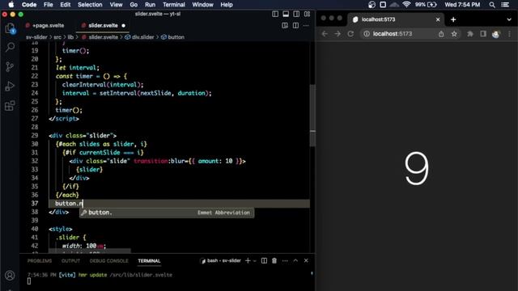Open Run and Debug view
This screenshot has width=518, height=291.
tap(10, 86)
